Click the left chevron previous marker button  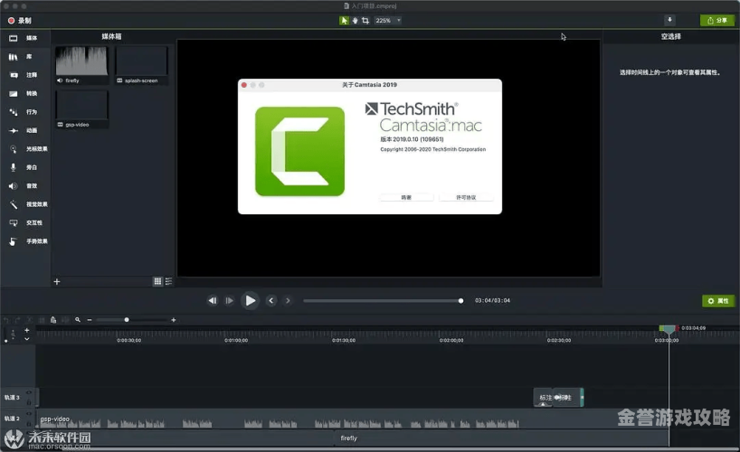click(x=270, y=300)
